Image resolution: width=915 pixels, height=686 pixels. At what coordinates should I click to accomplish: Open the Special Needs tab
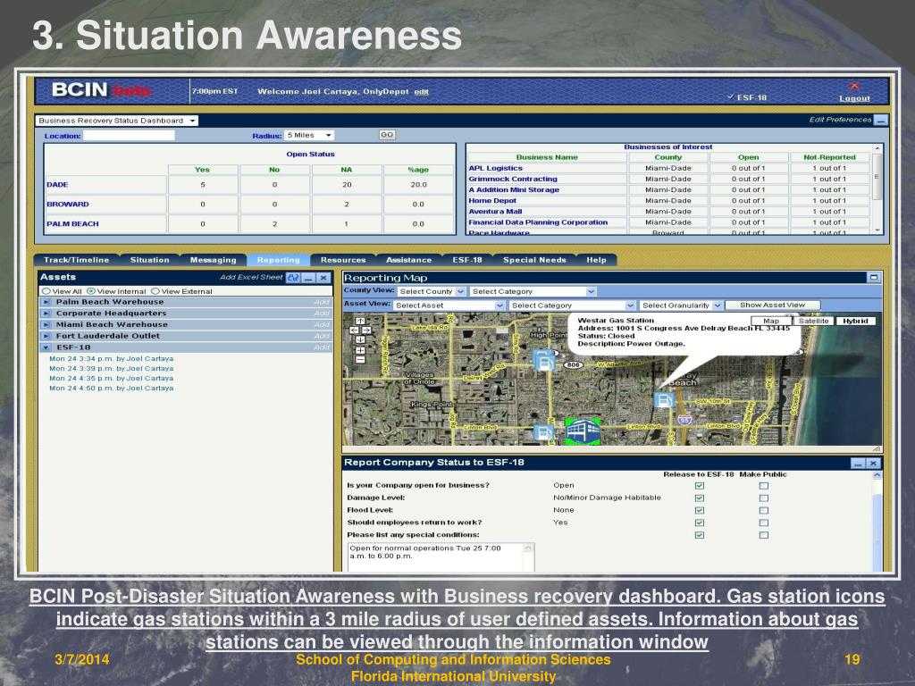(x=534, y=260)
